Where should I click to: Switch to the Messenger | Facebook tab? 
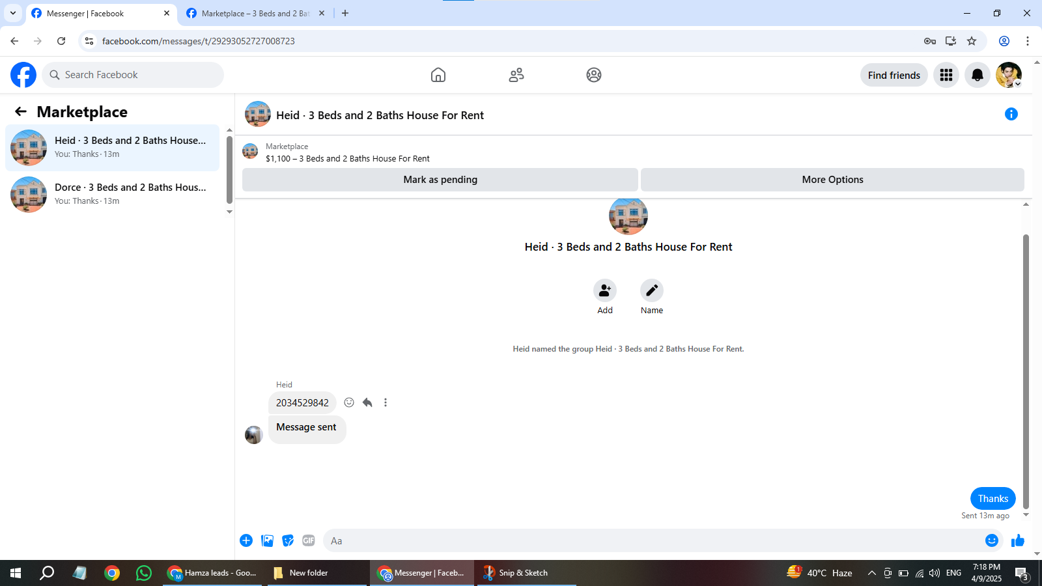tap(101, 14)
